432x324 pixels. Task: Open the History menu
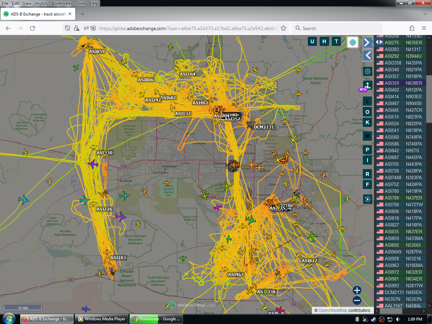pyautogui.click(x=42, y=3)
